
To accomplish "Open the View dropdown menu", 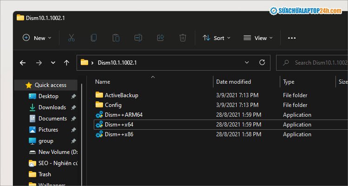I will [x=258, y=38].
